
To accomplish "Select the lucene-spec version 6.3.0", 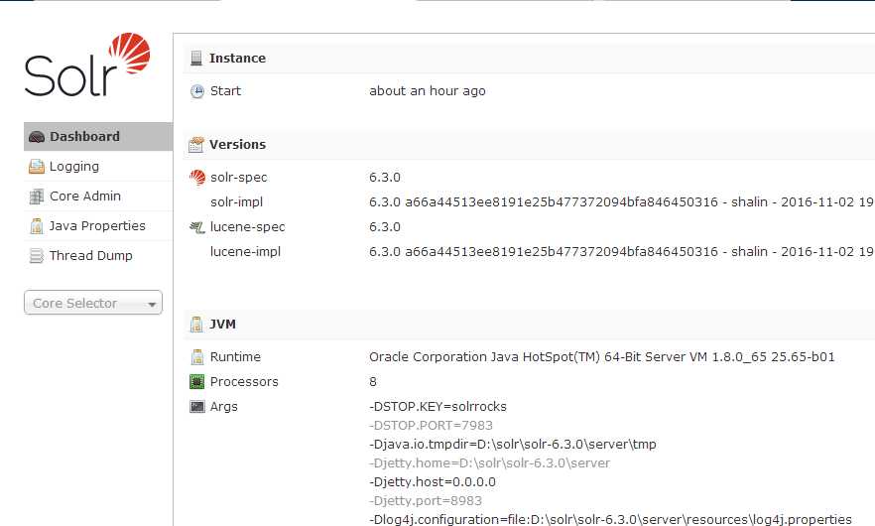I will click(385, 227).
